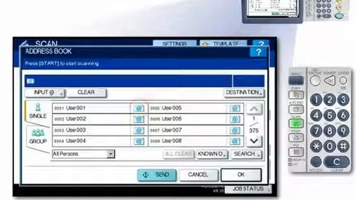This screenshot has height=200, width=356.
Task: Click the email icon for User001
Action: pos(139,108)
